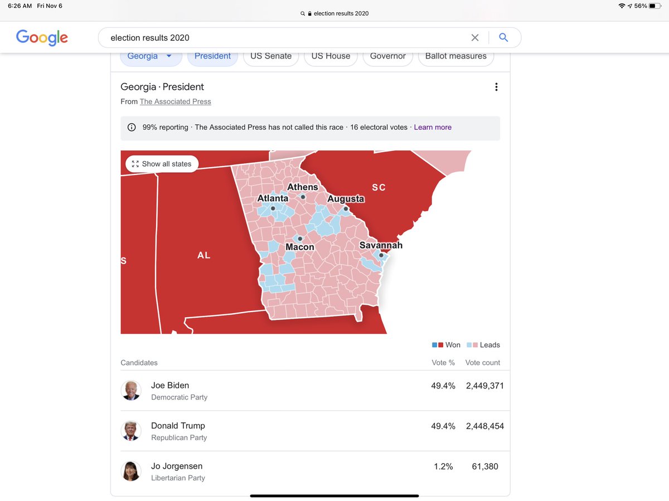Open the Google logo homepage

click(x=42, y=37)
